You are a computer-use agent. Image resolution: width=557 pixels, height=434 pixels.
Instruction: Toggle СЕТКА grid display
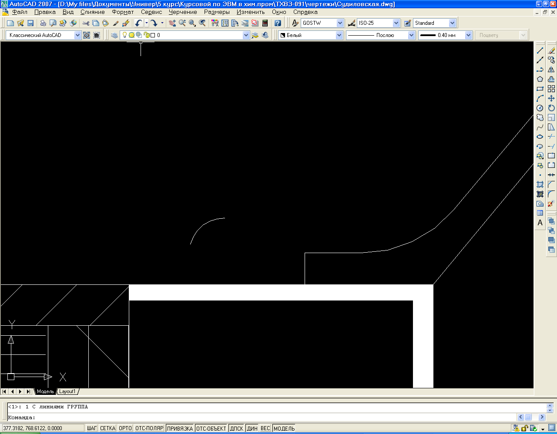[107, 428]
